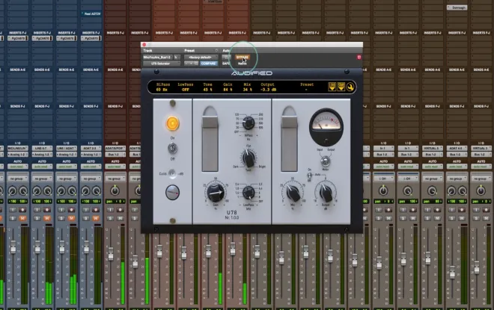Screen dimensions: 494x310
Task: Click the HiPass frequency selector knob
Action: pos(248,123)
